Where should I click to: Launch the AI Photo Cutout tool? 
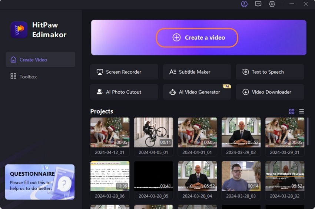(x=124, y=92)
